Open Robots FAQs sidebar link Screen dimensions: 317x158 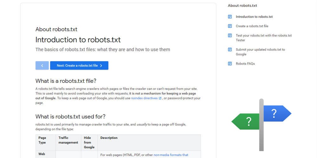click(245, 64)
